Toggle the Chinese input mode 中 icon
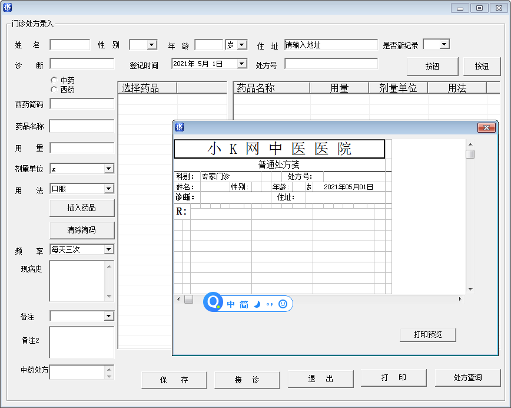The image size is (511, 408). tap(231, 304)
